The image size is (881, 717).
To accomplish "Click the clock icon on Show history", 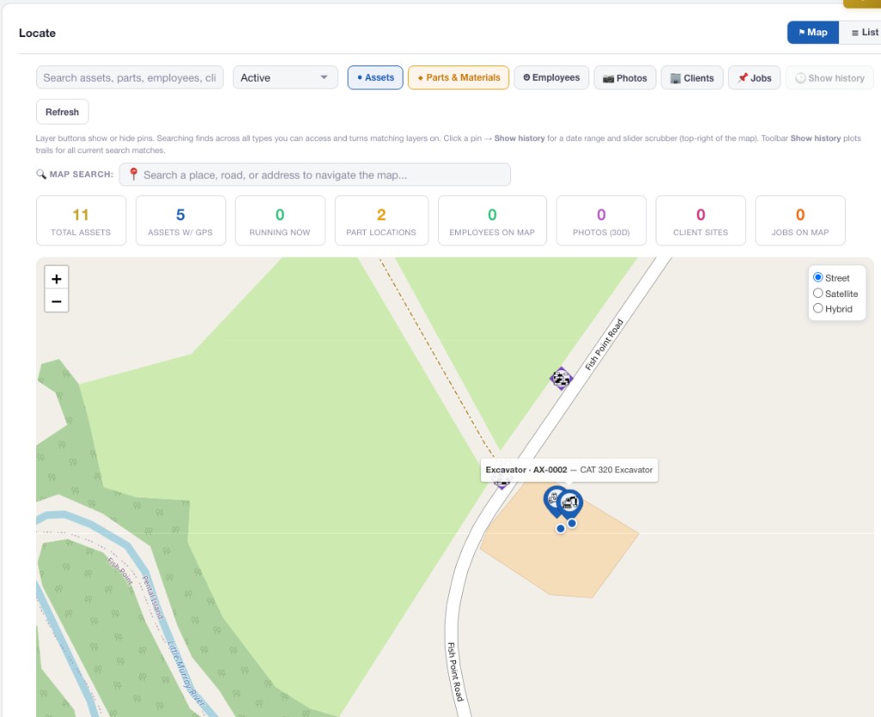I will 801,78.
